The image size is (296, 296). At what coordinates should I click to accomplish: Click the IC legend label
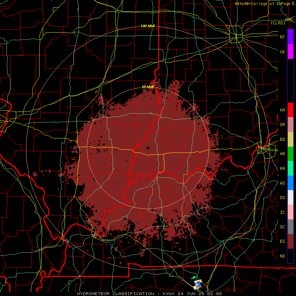coord(282,212)
